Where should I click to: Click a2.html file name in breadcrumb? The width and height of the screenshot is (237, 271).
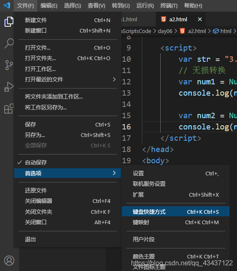197,31
